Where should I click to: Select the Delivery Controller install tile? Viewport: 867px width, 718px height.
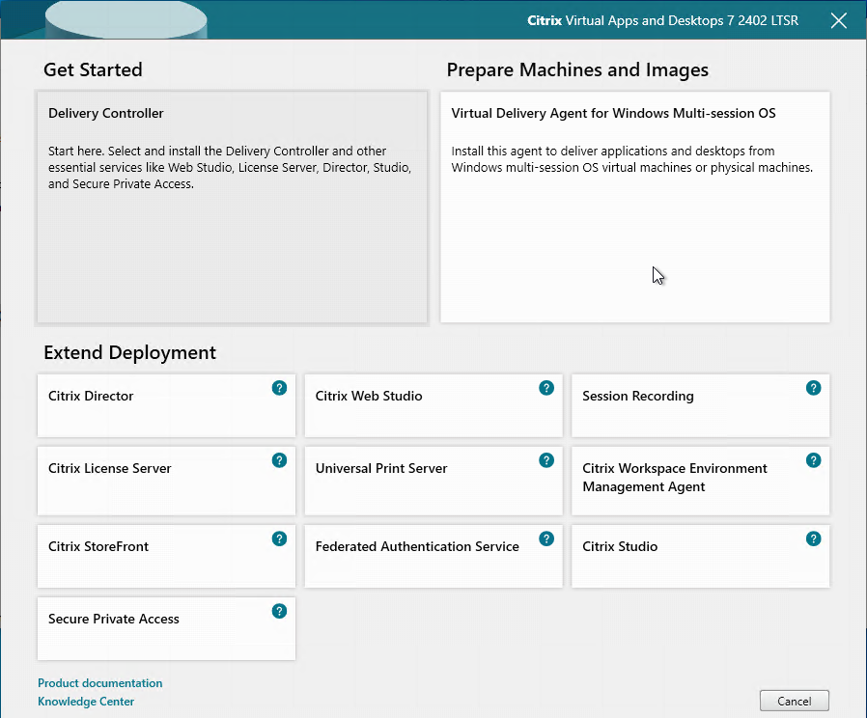pyautogui.click(x=233, y=207)
